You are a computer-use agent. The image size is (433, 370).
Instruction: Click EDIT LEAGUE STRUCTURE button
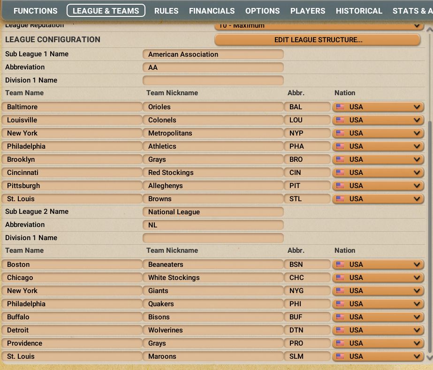click(x=318, y=40)
